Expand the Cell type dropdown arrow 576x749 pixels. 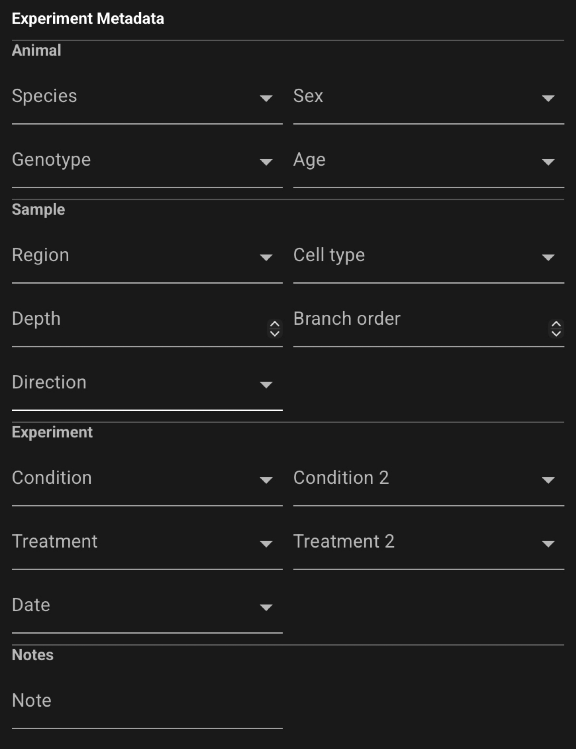(x=548, y=257)
